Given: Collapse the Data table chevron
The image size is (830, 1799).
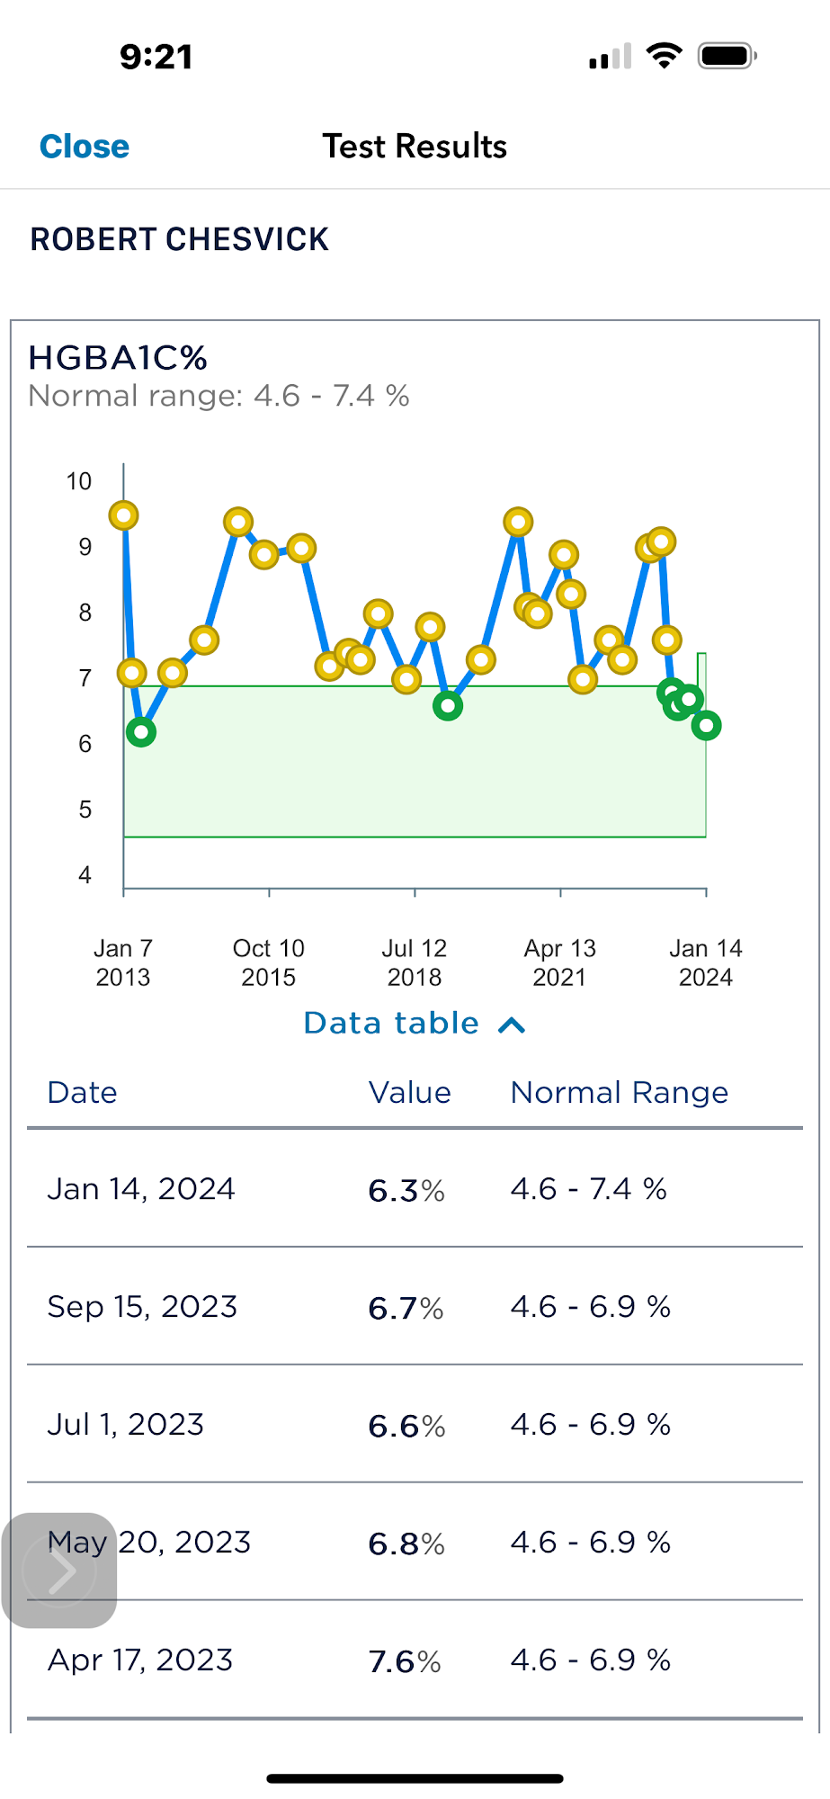Looking at the screenshot, I should [x=511, y=1025].
